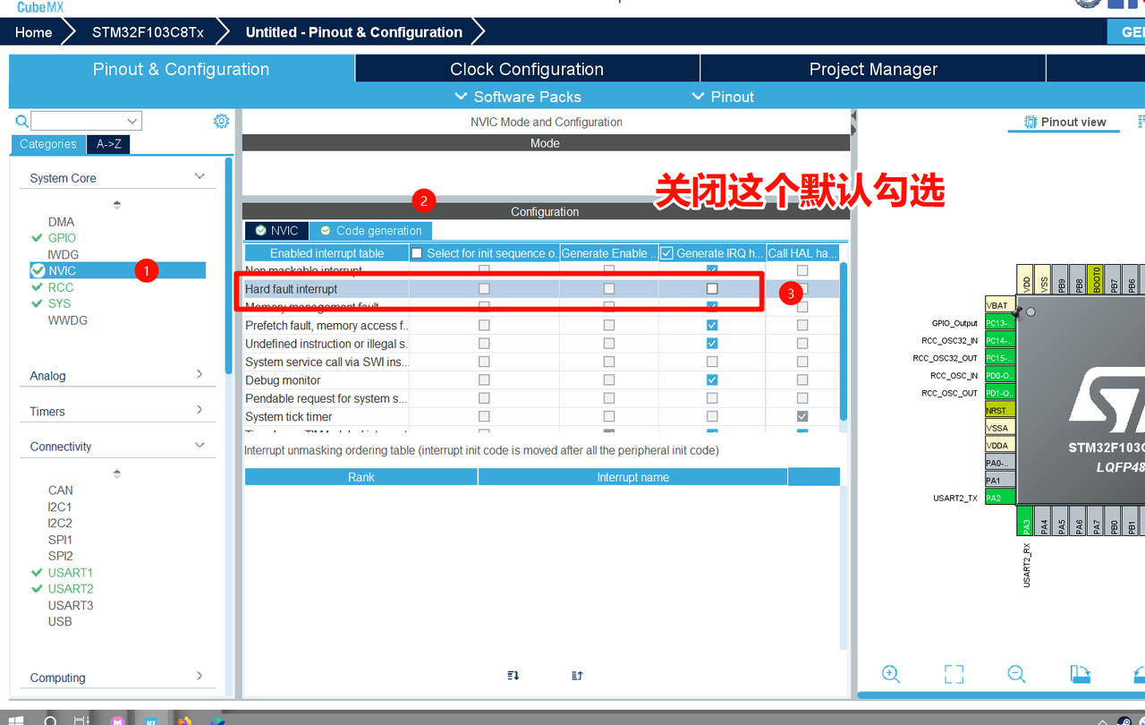The height and width of the screenshot is (725, 1145).
Task: Collapse the System Core category
Action: 199,177
